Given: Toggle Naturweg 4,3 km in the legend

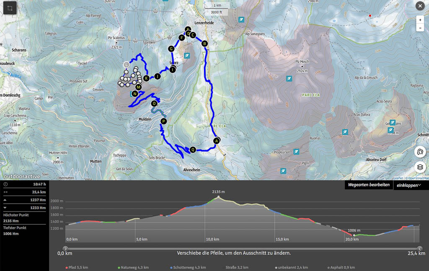Looking at the screenshot, I should pos(134,267).
